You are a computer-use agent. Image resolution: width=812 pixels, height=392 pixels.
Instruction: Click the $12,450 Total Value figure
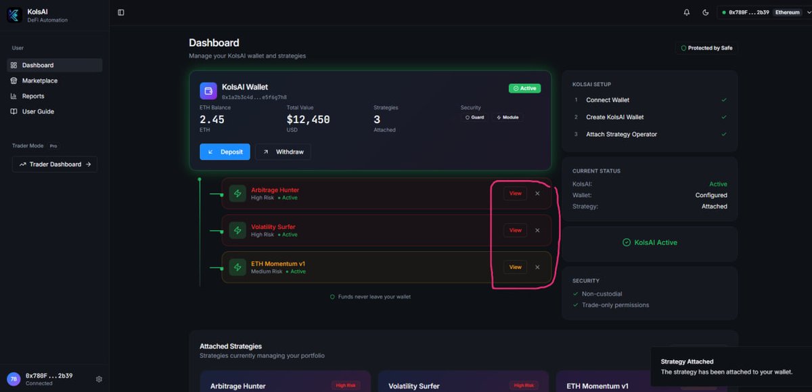click(x=308, y=120)
